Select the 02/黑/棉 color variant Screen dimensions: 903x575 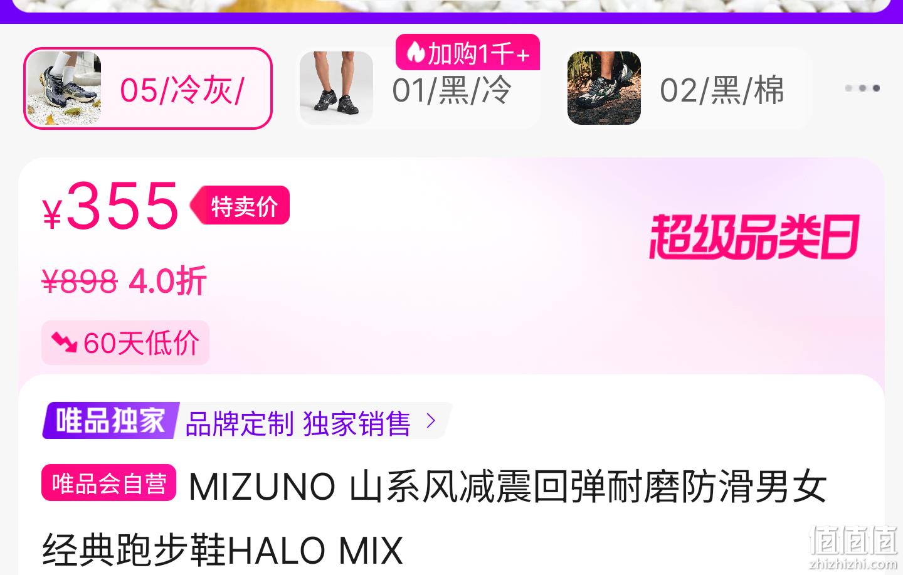(x=685, y=88)
